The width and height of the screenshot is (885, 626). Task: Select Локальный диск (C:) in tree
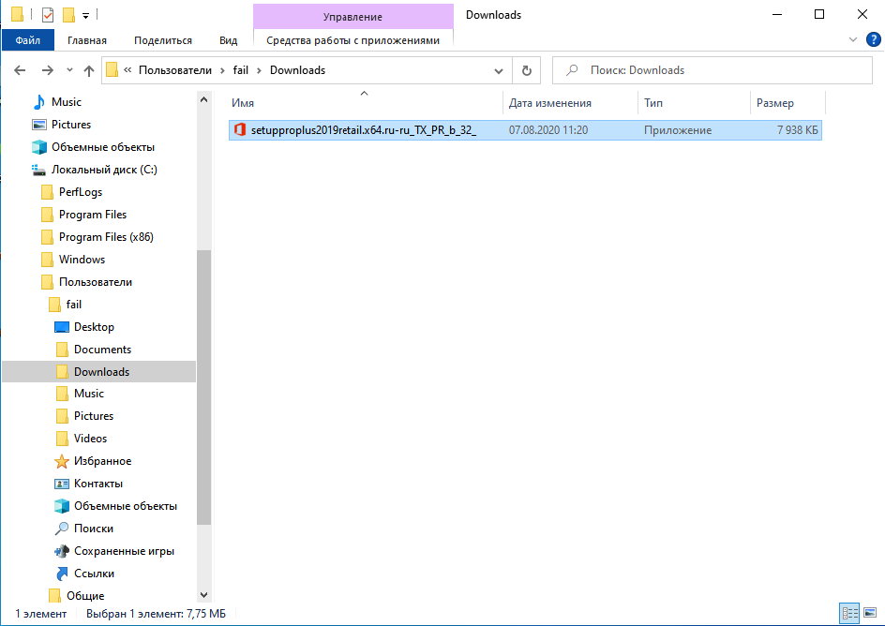coord(104,170)
